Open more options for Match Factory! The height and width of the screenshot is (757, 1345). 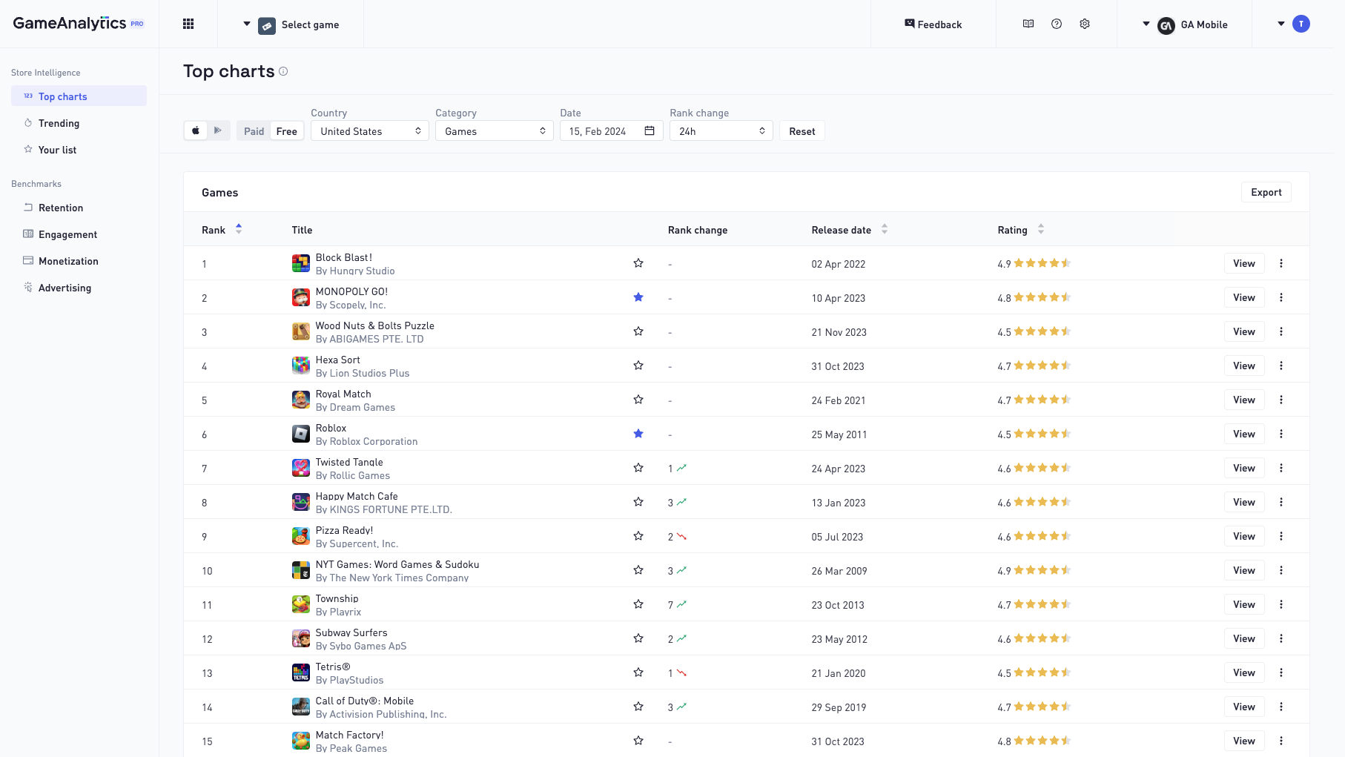click(1281, 741)
